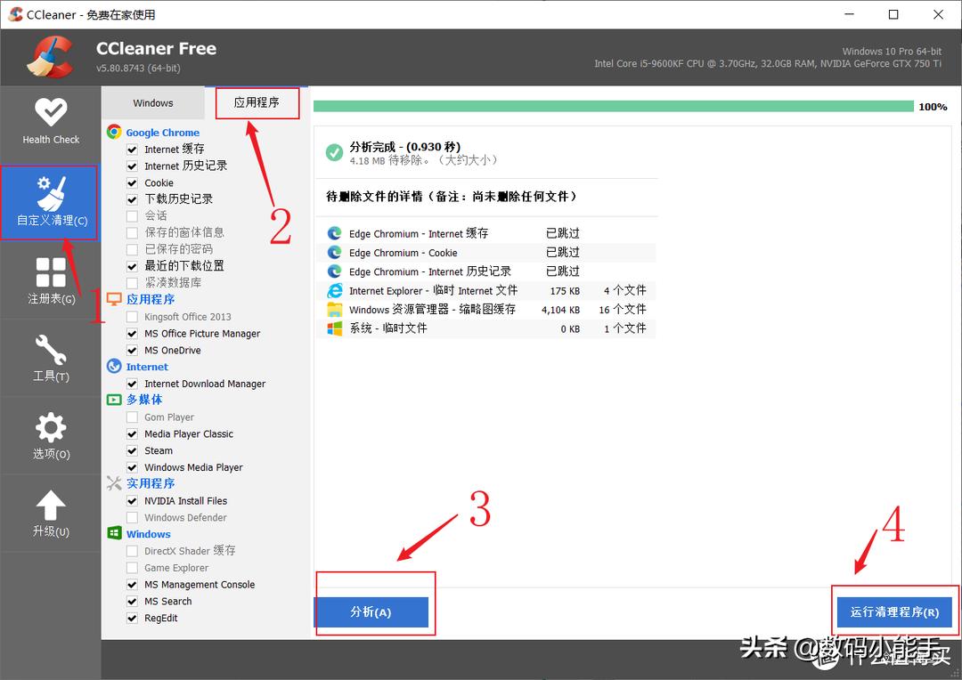Open the 工具 section
Image resolution: width=962 pixels, height=680 pixels.
tap(49, 358)
